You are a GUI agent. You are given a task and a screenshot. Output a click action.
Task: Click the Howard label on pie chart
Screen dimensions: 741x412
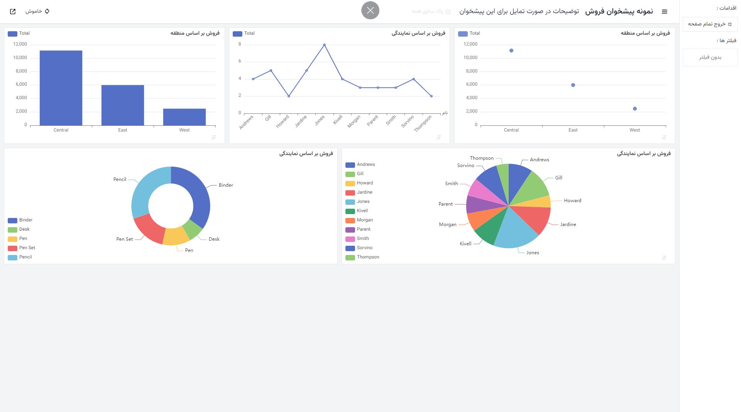coord(572,201)
